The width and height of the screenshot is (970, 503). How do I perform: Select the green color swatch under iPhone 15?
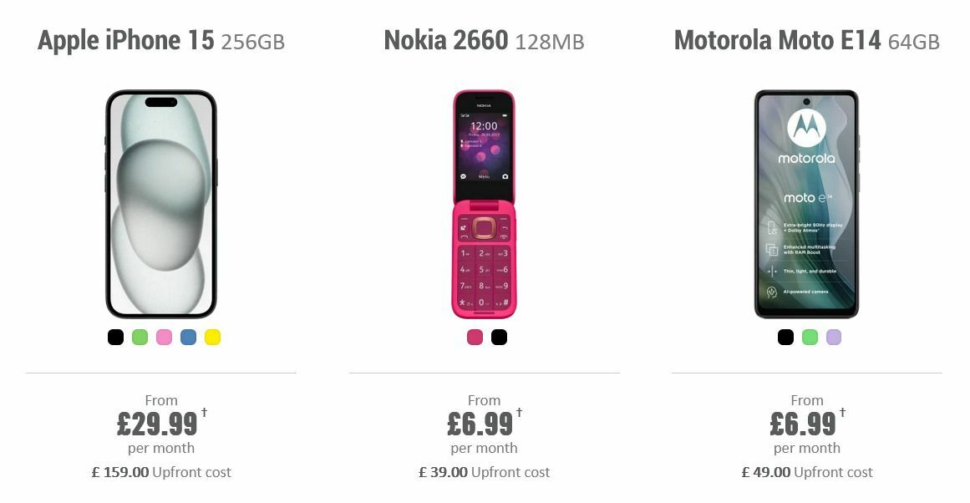[x=140, y=337]
